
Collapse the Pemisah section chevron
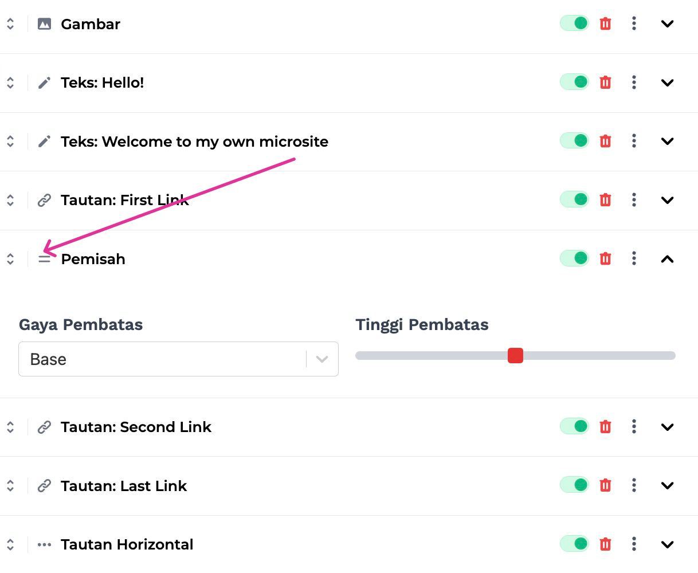[x=667, y=259]
